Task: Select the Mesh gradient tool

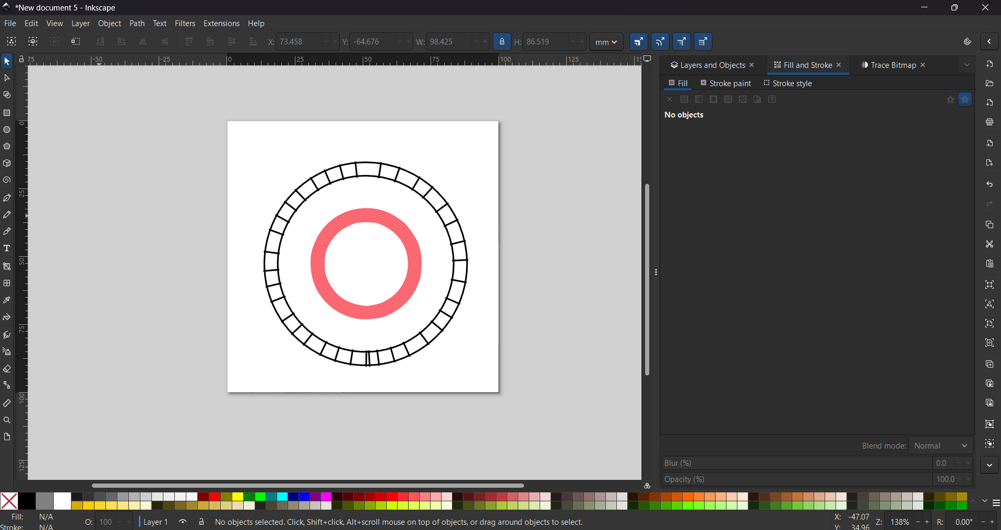Action: click(x=7, y=283)
